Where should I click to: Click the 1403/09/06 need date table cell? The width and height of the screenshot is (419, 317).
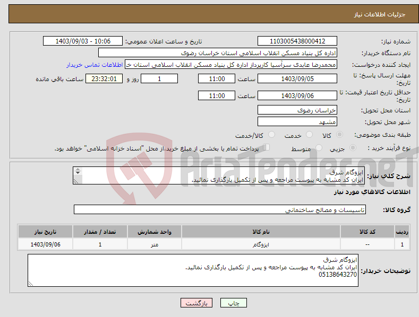pyautogui.click(x=45, y=244)
